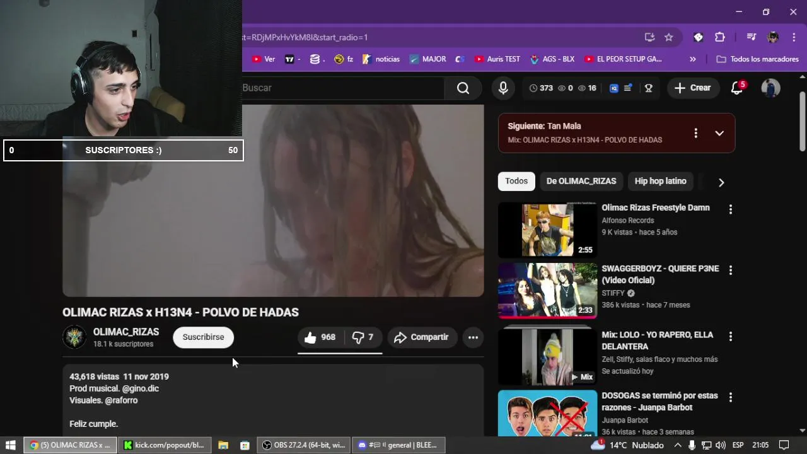The width and height of the screenshot is (807, 454).
Task: Open the @gino.dic link
Action: coord(141,388)
